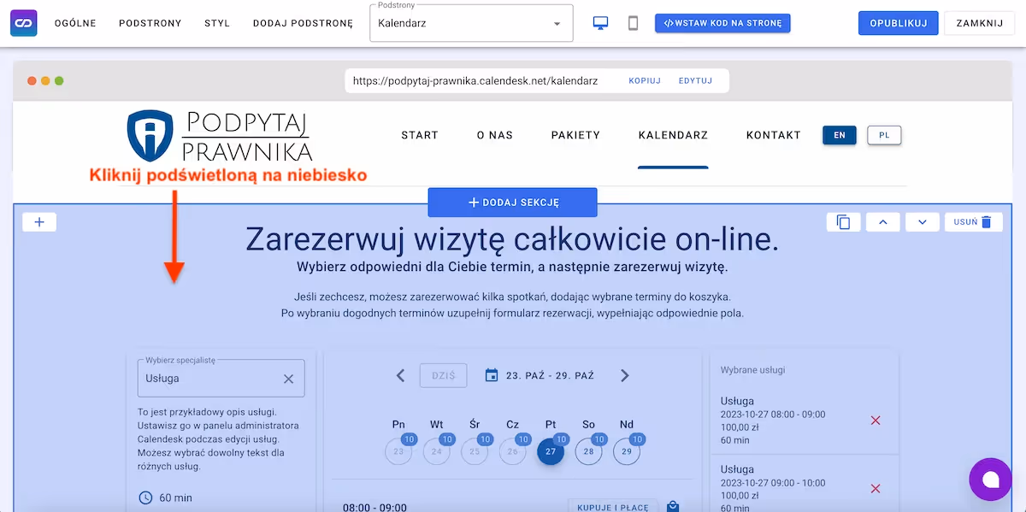Viewport: 1026px width, 512px height.
Task: Click the plus icon in section corner
Action: click(x=39, y=222)
